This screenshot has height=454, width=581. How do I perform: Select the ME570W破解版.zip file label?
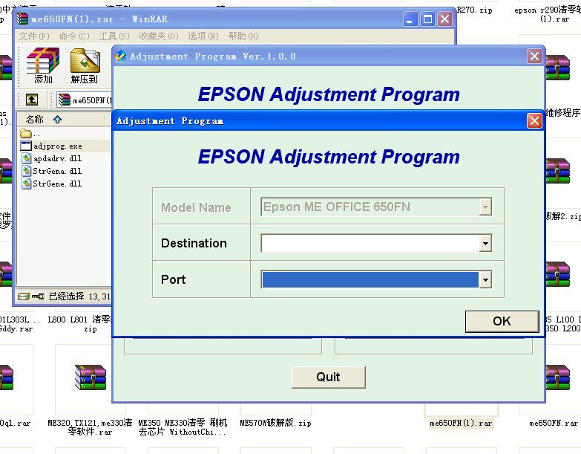tap(276, 423)
